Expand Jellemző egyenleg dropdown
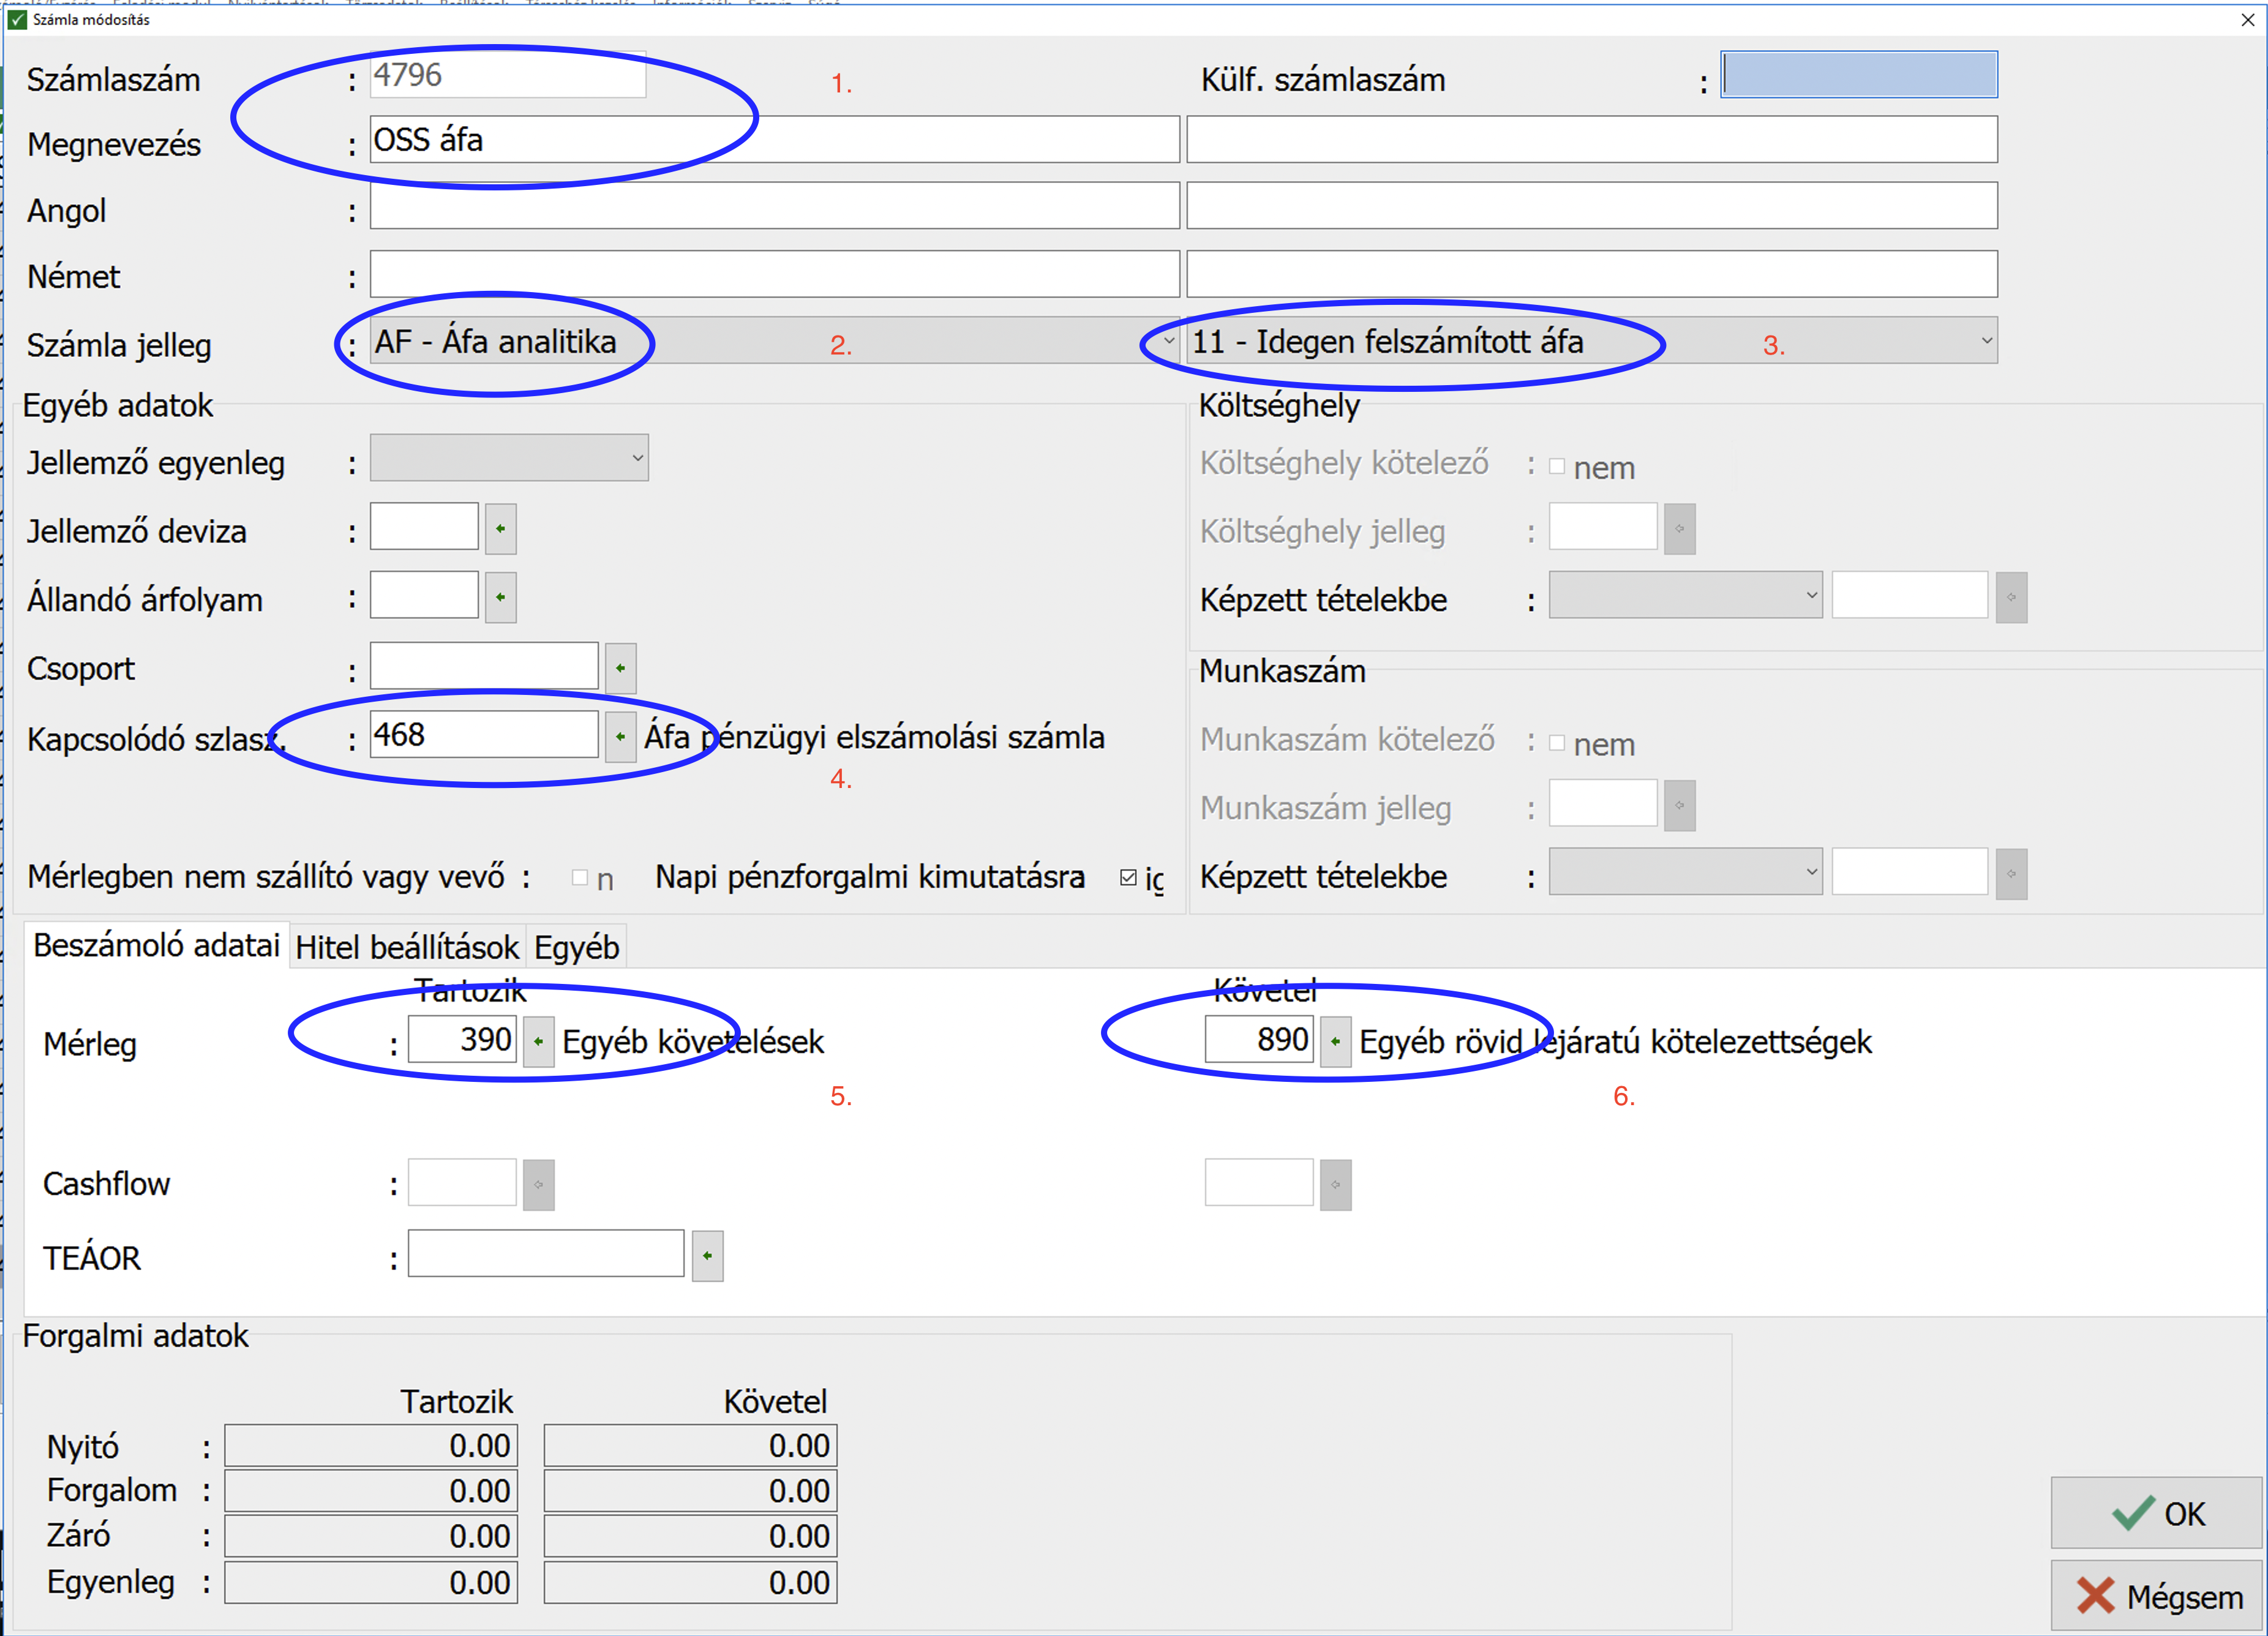 pyautogui.click(x=637, y=458)
